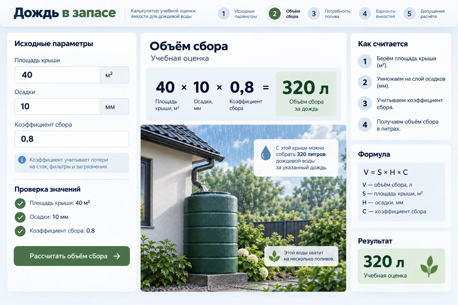Click the 'Проверка значений' heading
The image size is (458, 305).
pyautogui.click(x=47, y=189)
